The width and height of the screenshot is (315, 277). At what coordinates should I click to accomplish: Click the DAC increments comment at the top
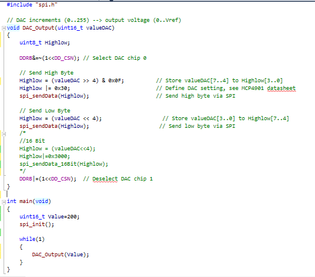pyautogui.click(x=94, y=20)
